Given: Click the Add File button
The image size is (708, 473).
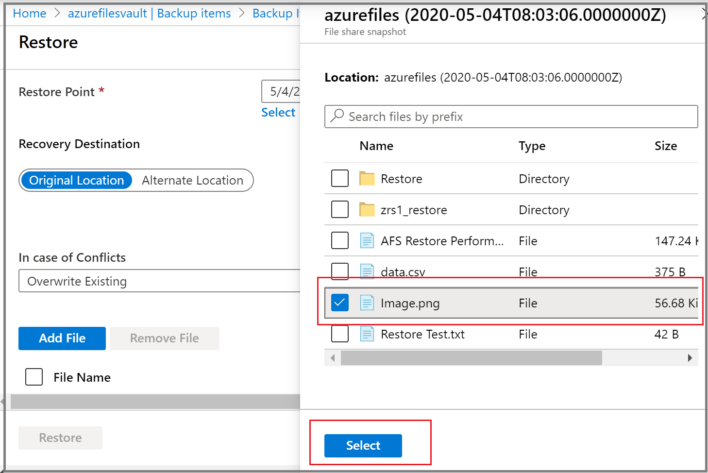Looking at the screenshot, I should pos(62,338).
